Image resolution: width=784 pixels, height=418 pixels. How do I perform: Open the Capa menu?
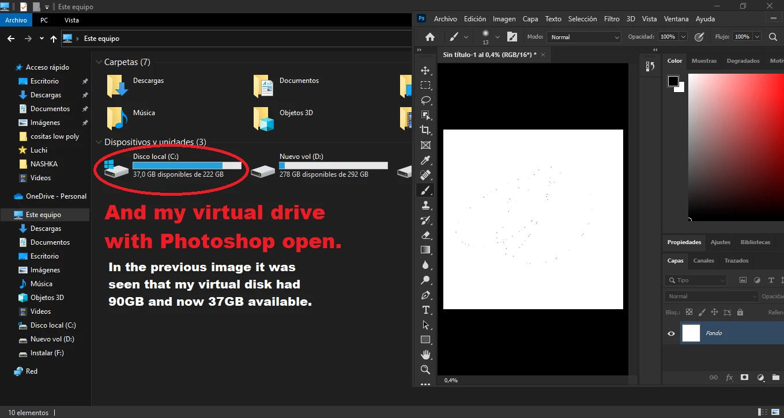(530, 19)
